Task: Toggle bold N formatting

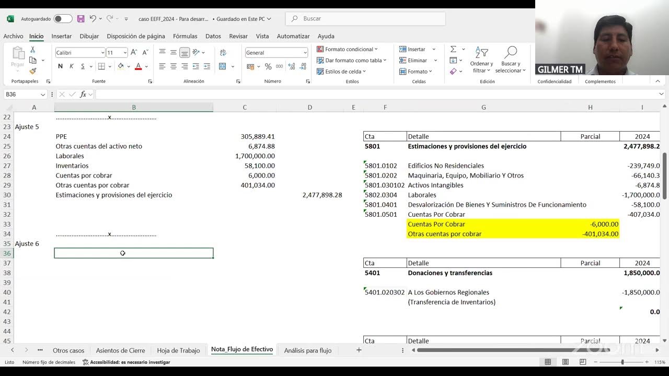Action: click(x=60, y=66)
